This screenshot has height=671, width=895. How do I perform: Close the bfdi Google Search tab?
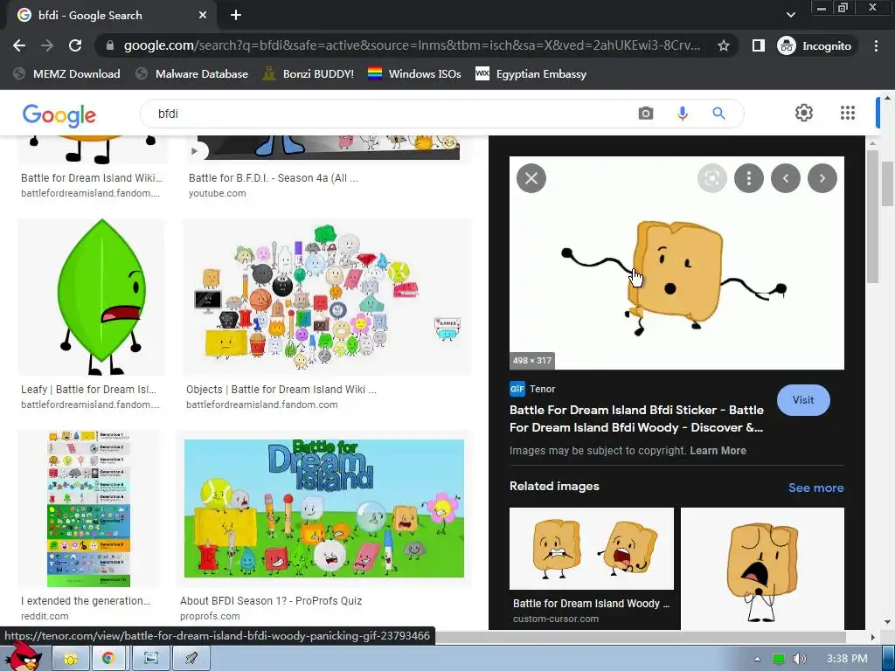tap(203, 16)
